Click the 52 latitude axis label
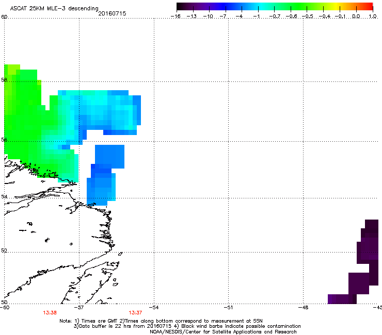Screen dimensions: 382x335 tap(4, 250)
